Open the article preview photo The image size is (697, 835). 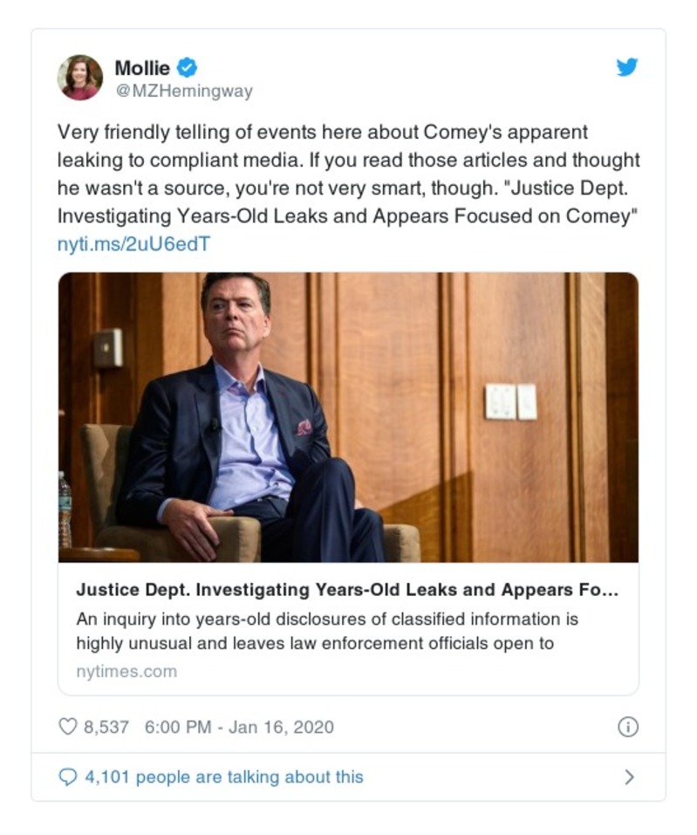point(348,417)
